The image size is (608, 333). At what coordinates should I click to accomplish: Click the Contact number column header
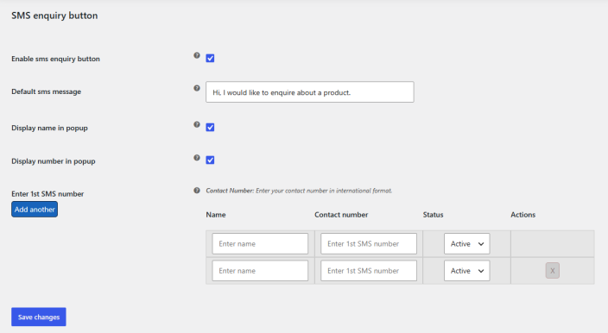pyautogui.click(x=341, y=215)
